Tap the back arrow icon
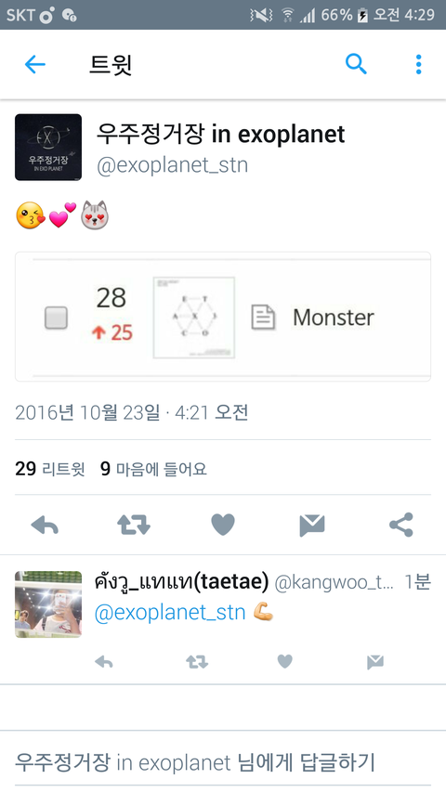 tap(35, 65)
